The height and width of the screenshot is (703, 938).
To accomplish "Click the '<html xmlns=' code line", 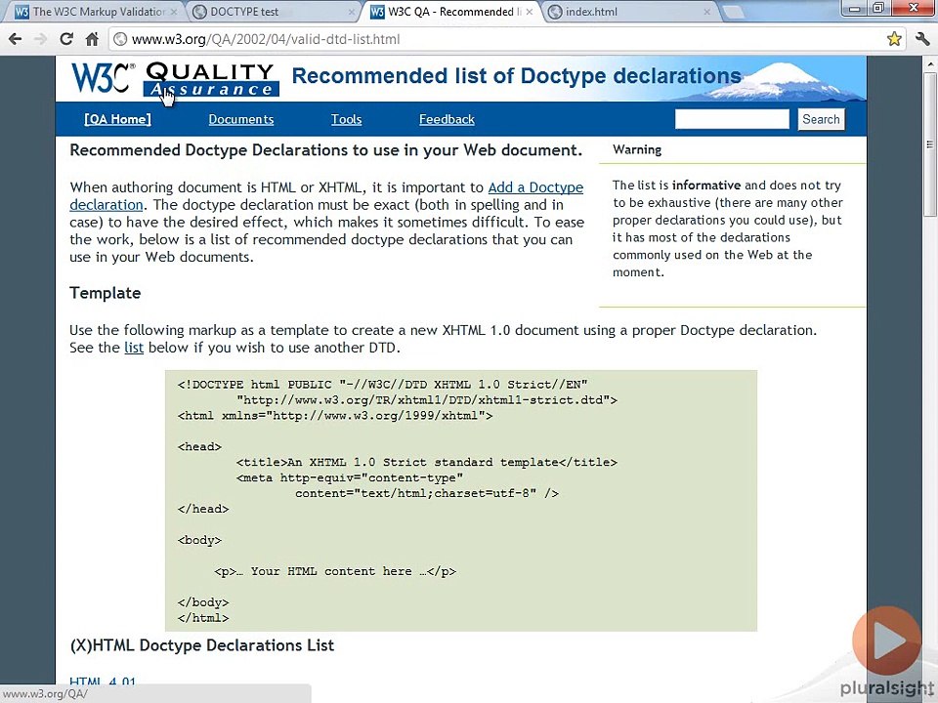I will point(335,416).
